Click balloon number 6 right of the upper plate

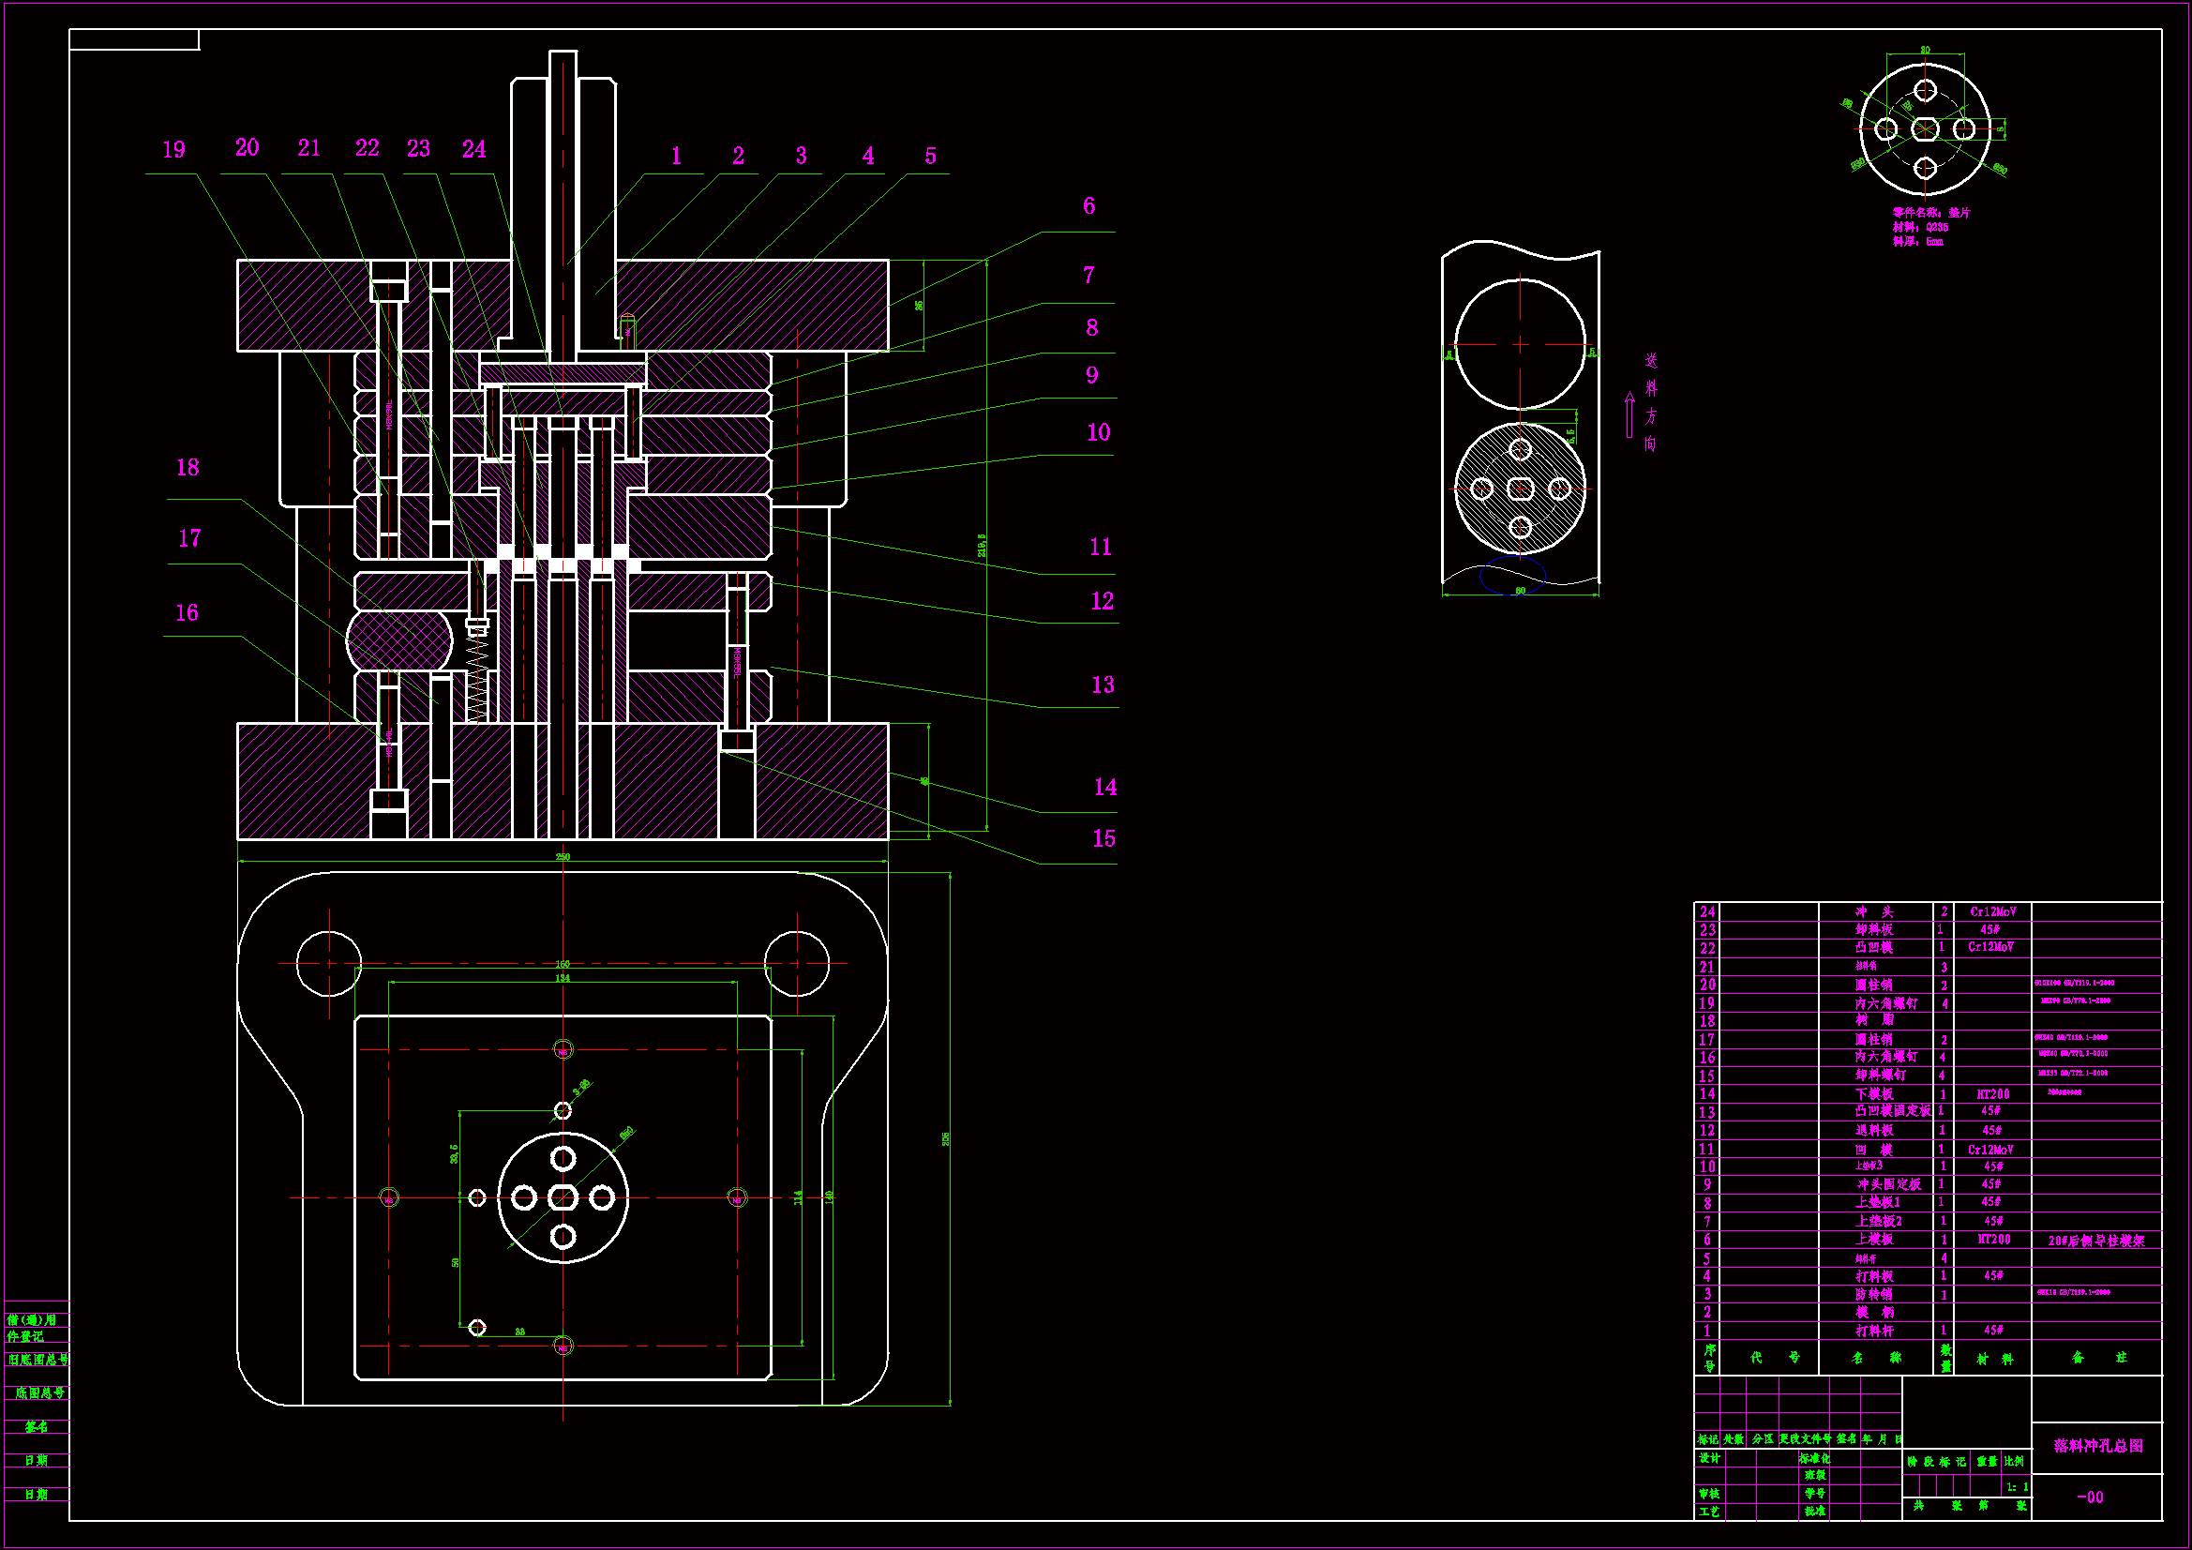pyautogui.click(x=1088, y=205)
